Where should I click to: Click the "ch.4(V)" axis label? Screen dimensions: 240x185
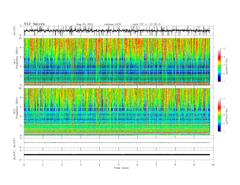(x=15, y=155)
